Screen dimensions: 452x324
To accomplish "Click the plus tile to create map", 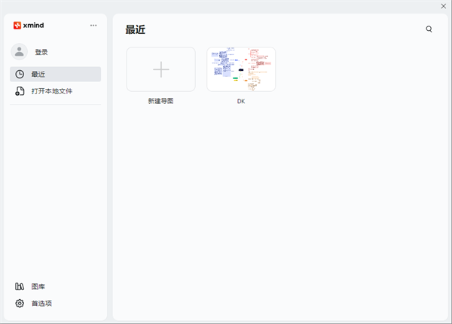I will [x=160, y=69].
